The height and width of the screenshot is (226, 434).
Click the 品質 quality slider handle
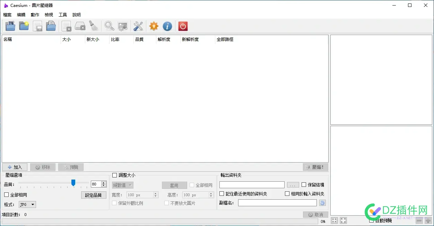(x=73, y=183)
